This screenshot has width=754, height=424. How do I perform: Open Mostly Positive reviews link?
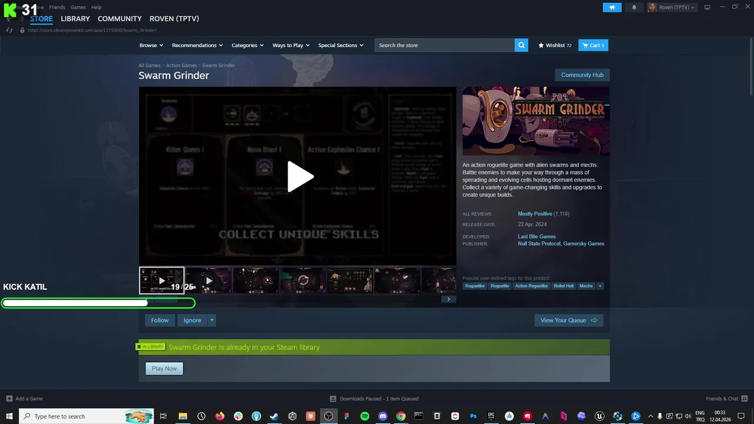pos(535,214)
